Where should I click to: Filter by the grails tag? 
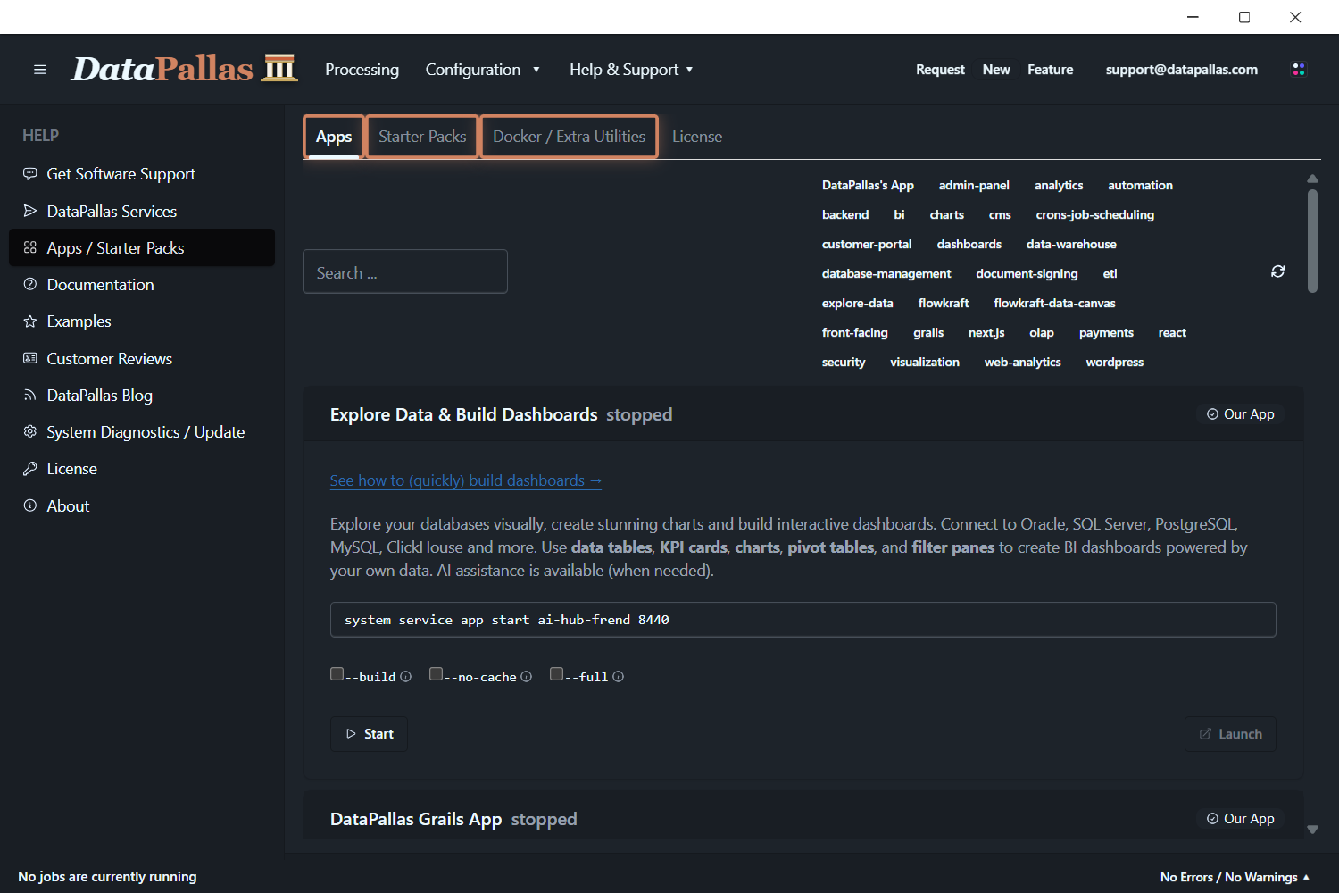[928, 332]
